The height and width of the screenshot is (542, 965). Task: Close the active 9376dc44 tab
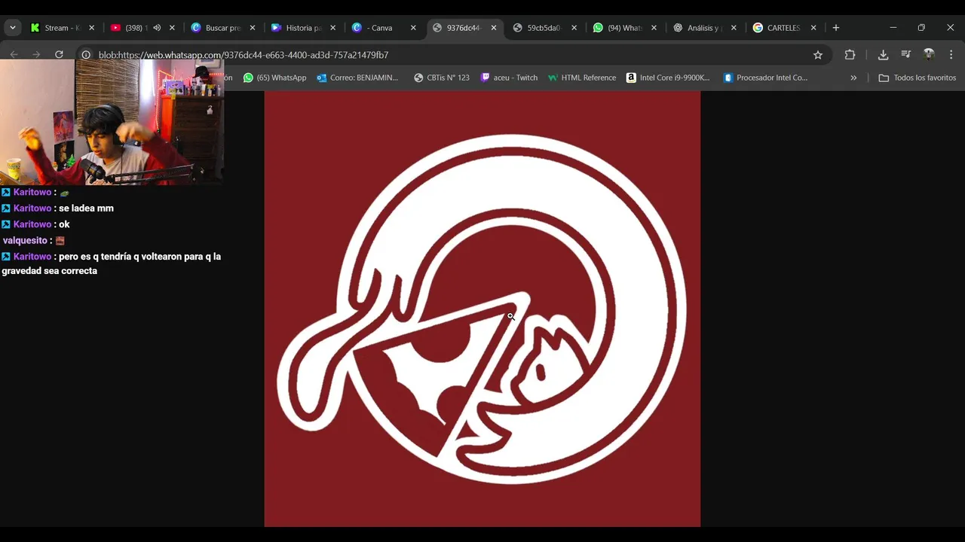point(494,28)
